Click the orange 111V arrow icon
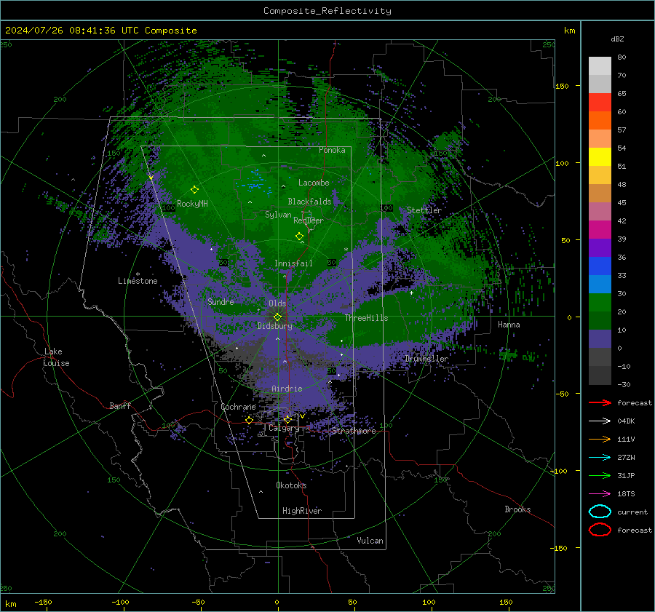 pyautogui.click(x=600, y=439)
